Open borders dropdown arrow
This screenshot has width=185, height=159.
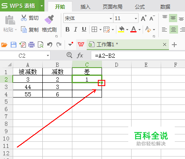[x=100, y=30]
